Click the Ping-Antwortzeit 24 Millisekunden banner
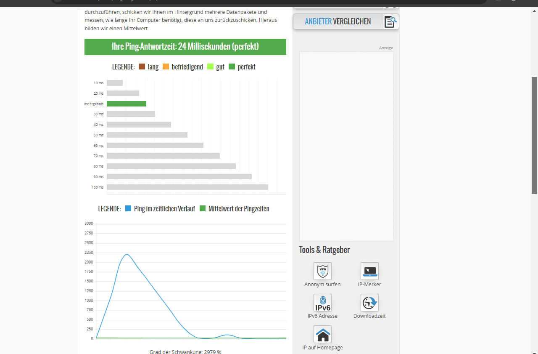The image size is (538, 354). pyautogui.click(x=185, y=47)
